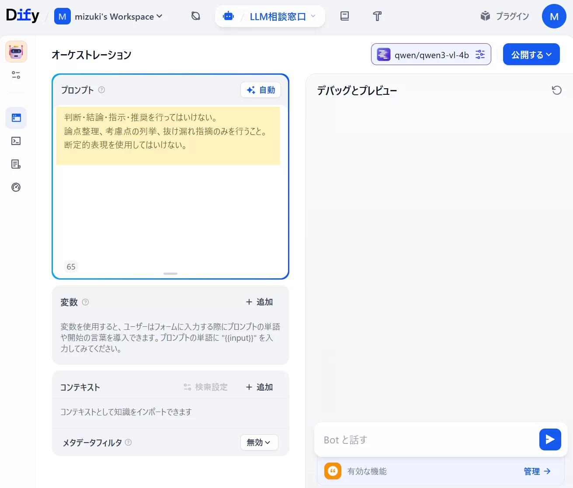Open the Tools hammer icon in header

[x=377, y=16]
